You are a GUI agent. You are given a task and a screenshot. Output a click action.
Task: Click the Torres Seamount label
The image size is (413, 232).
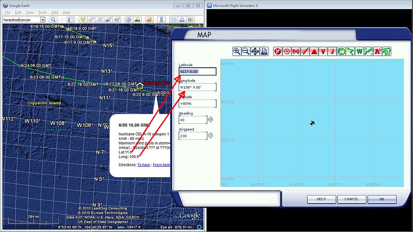(58, 129)
